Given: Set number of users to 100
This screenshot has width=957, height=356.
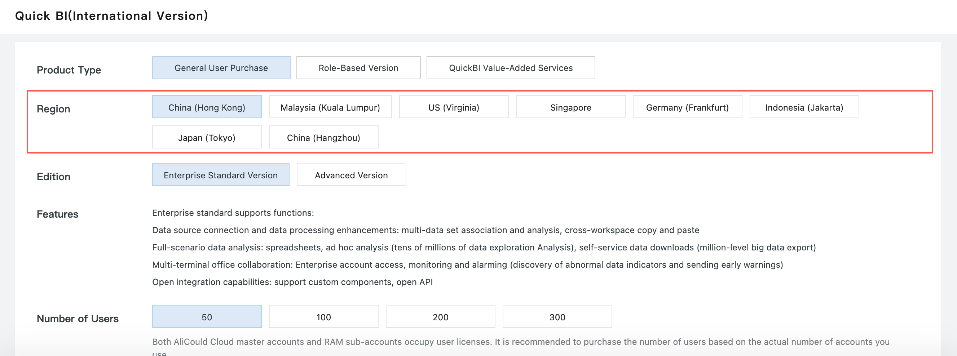Looking at the screenshot, I should point(323,317).
